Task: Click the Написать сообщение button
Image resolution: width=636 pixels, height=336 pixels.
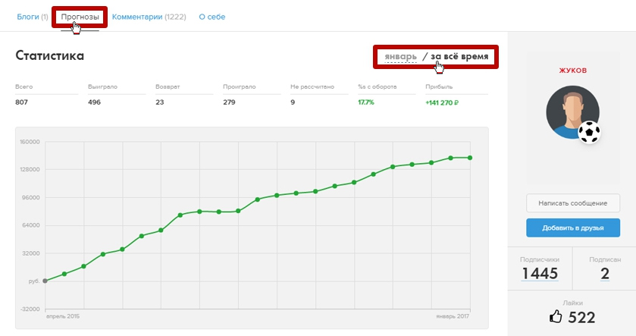Action: click(x=573, y=203)
